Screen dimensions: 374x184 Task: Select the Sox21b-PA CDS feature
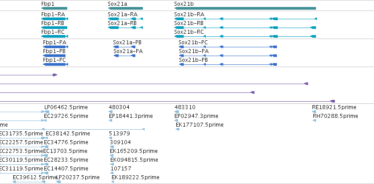[228, 56]
